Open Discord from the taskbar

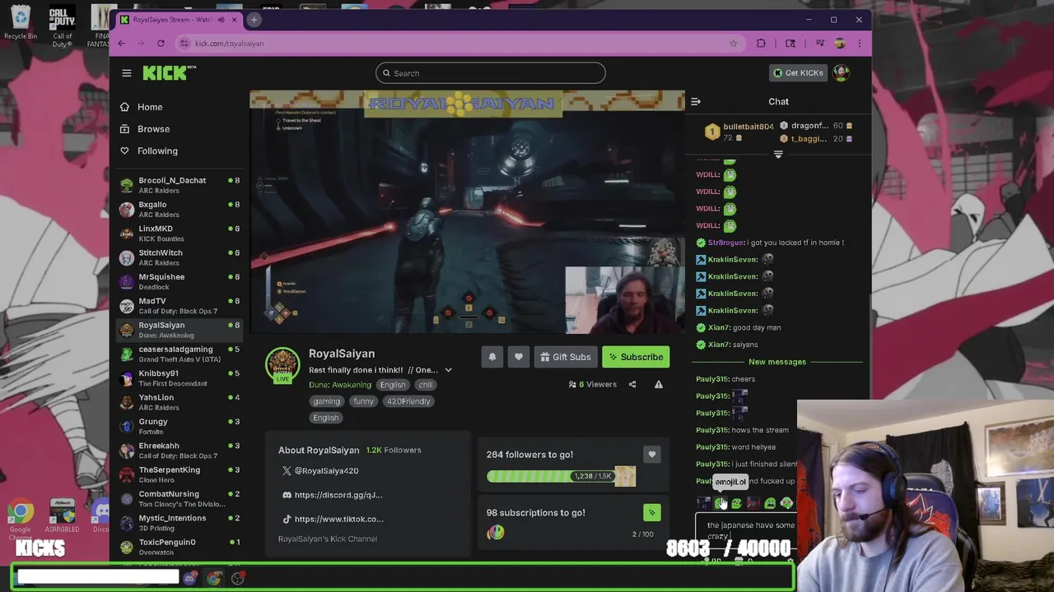(190, 578)
